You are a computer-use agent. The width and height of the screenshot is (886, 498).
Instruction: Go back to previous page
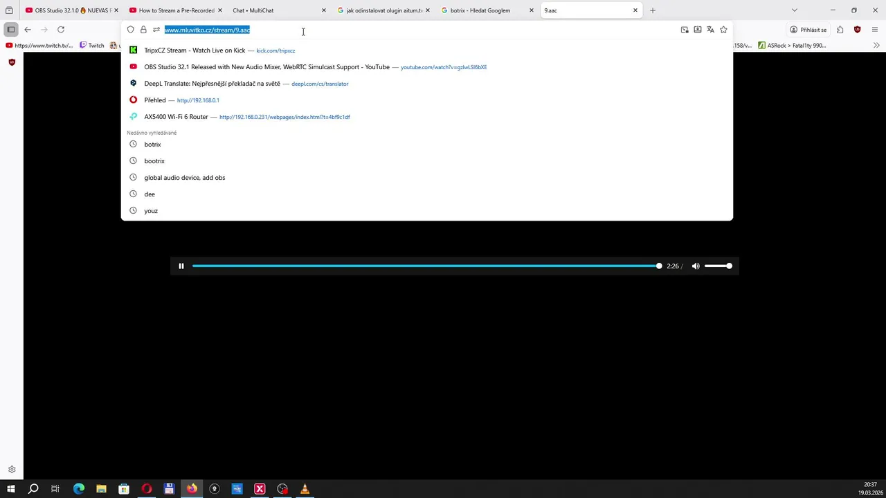28,30
